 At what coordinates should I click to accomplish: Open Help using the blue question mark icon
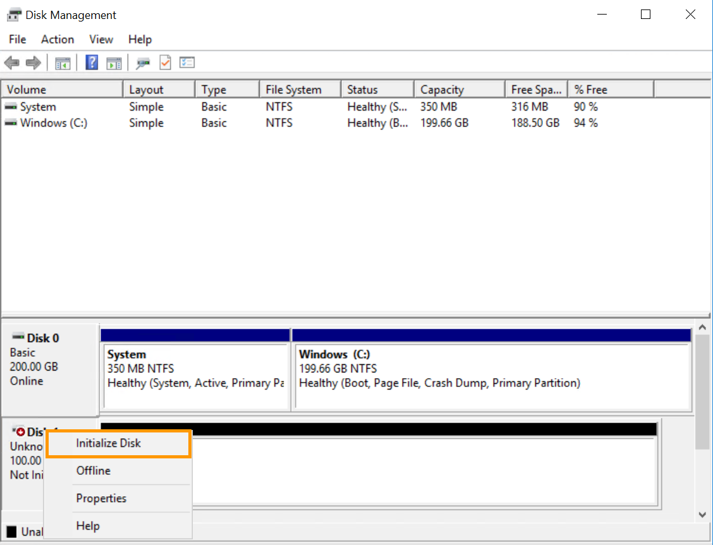92,62
